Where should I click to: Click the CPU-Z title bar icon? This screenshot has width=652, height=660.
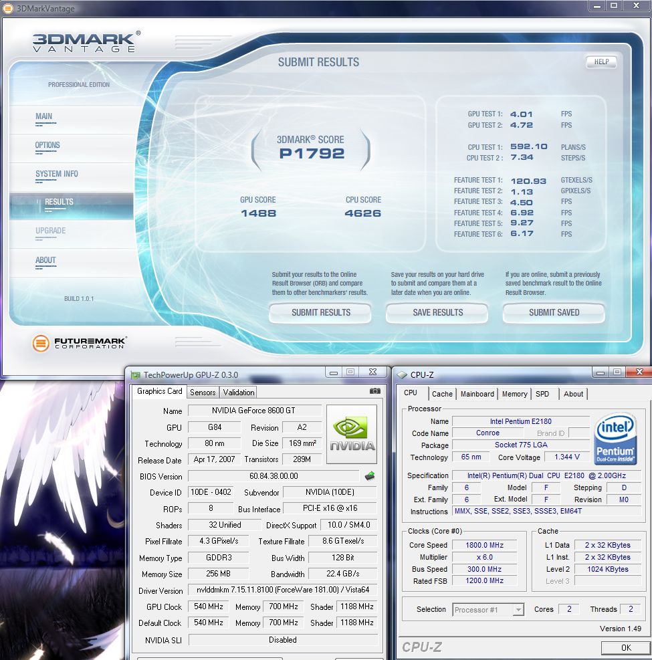tap(402, 374)
